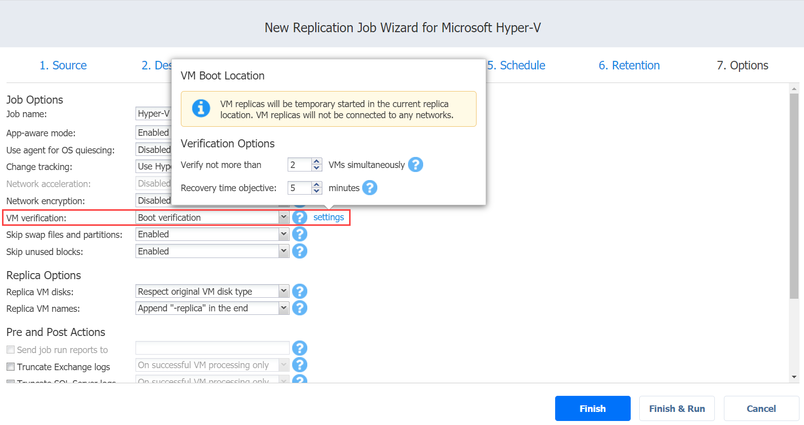Open help for VMs simultaneously setting
804x425 pixels.
(416, 164)
